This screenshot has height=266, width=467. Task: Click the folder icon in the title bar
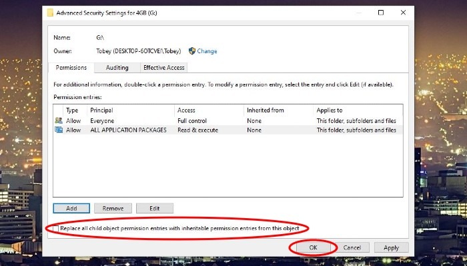click(x=50, y=13)
